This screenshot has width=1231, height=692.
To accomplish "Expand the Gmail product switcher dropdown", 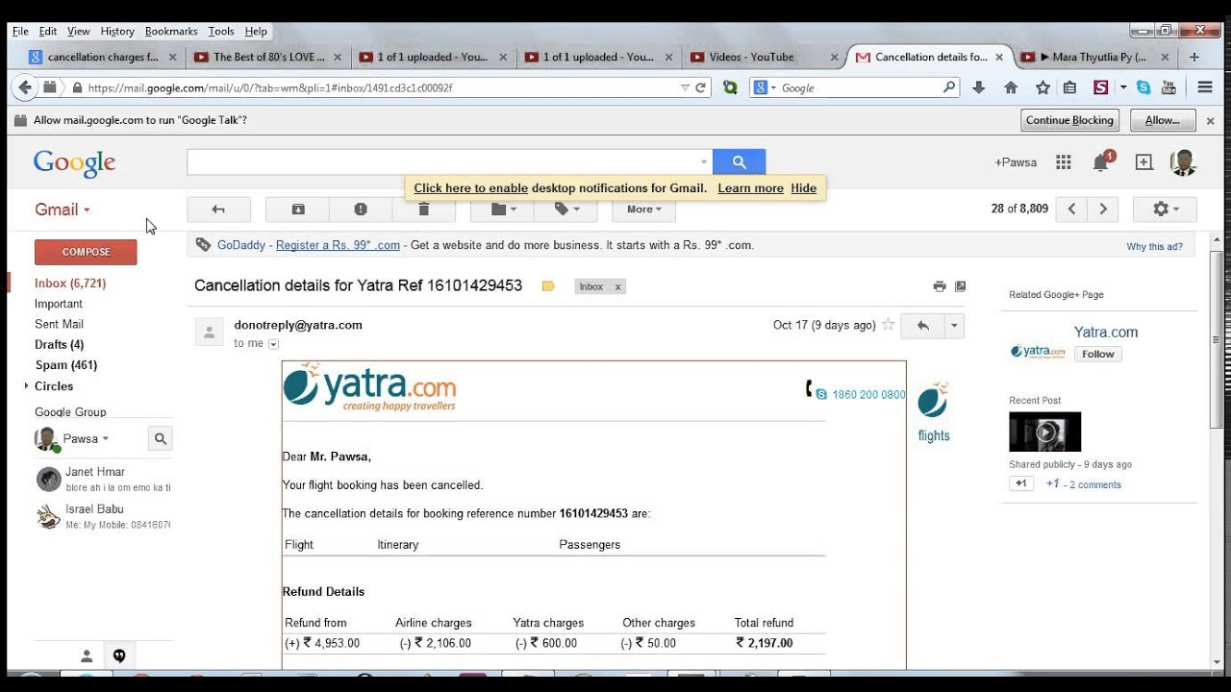I will tap(63, 210).
